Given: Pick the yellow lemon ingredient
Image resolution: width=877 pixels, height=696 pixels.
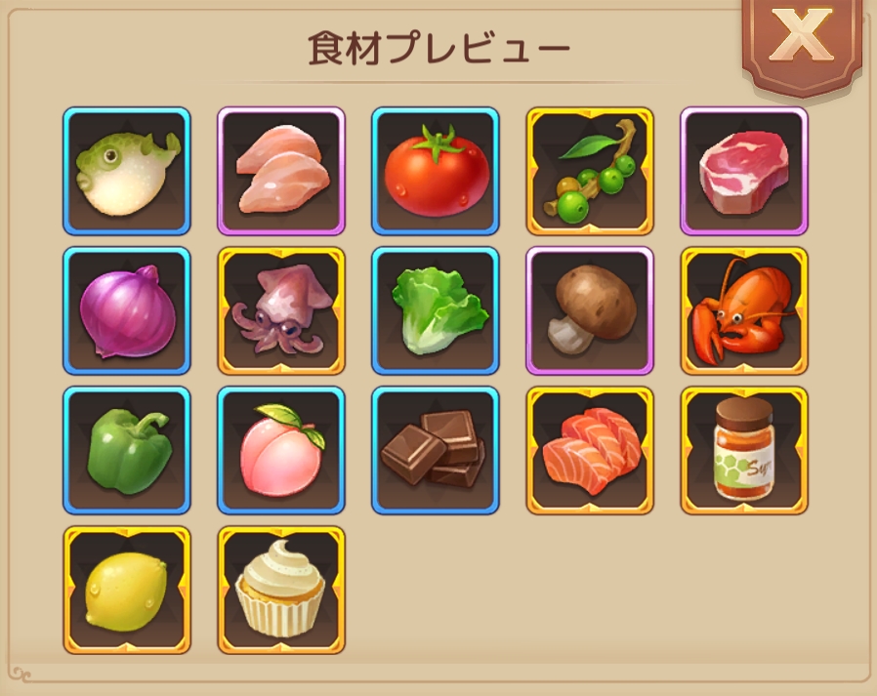Looking at the screenshot, I should pyautogui.click(x=127, y=591).
